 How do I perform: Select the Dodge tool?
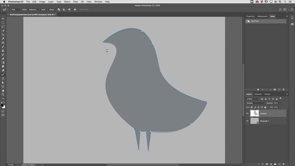tap(3, 71)
